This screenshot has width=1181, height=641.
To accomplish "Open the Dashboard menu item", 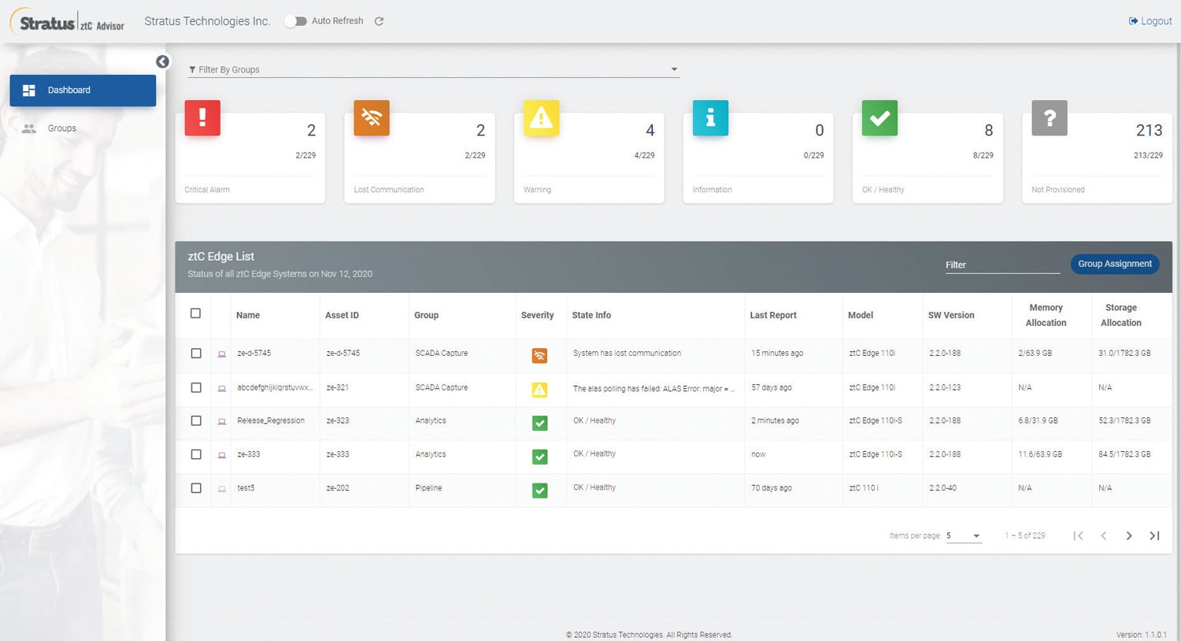I will point(83,91).
